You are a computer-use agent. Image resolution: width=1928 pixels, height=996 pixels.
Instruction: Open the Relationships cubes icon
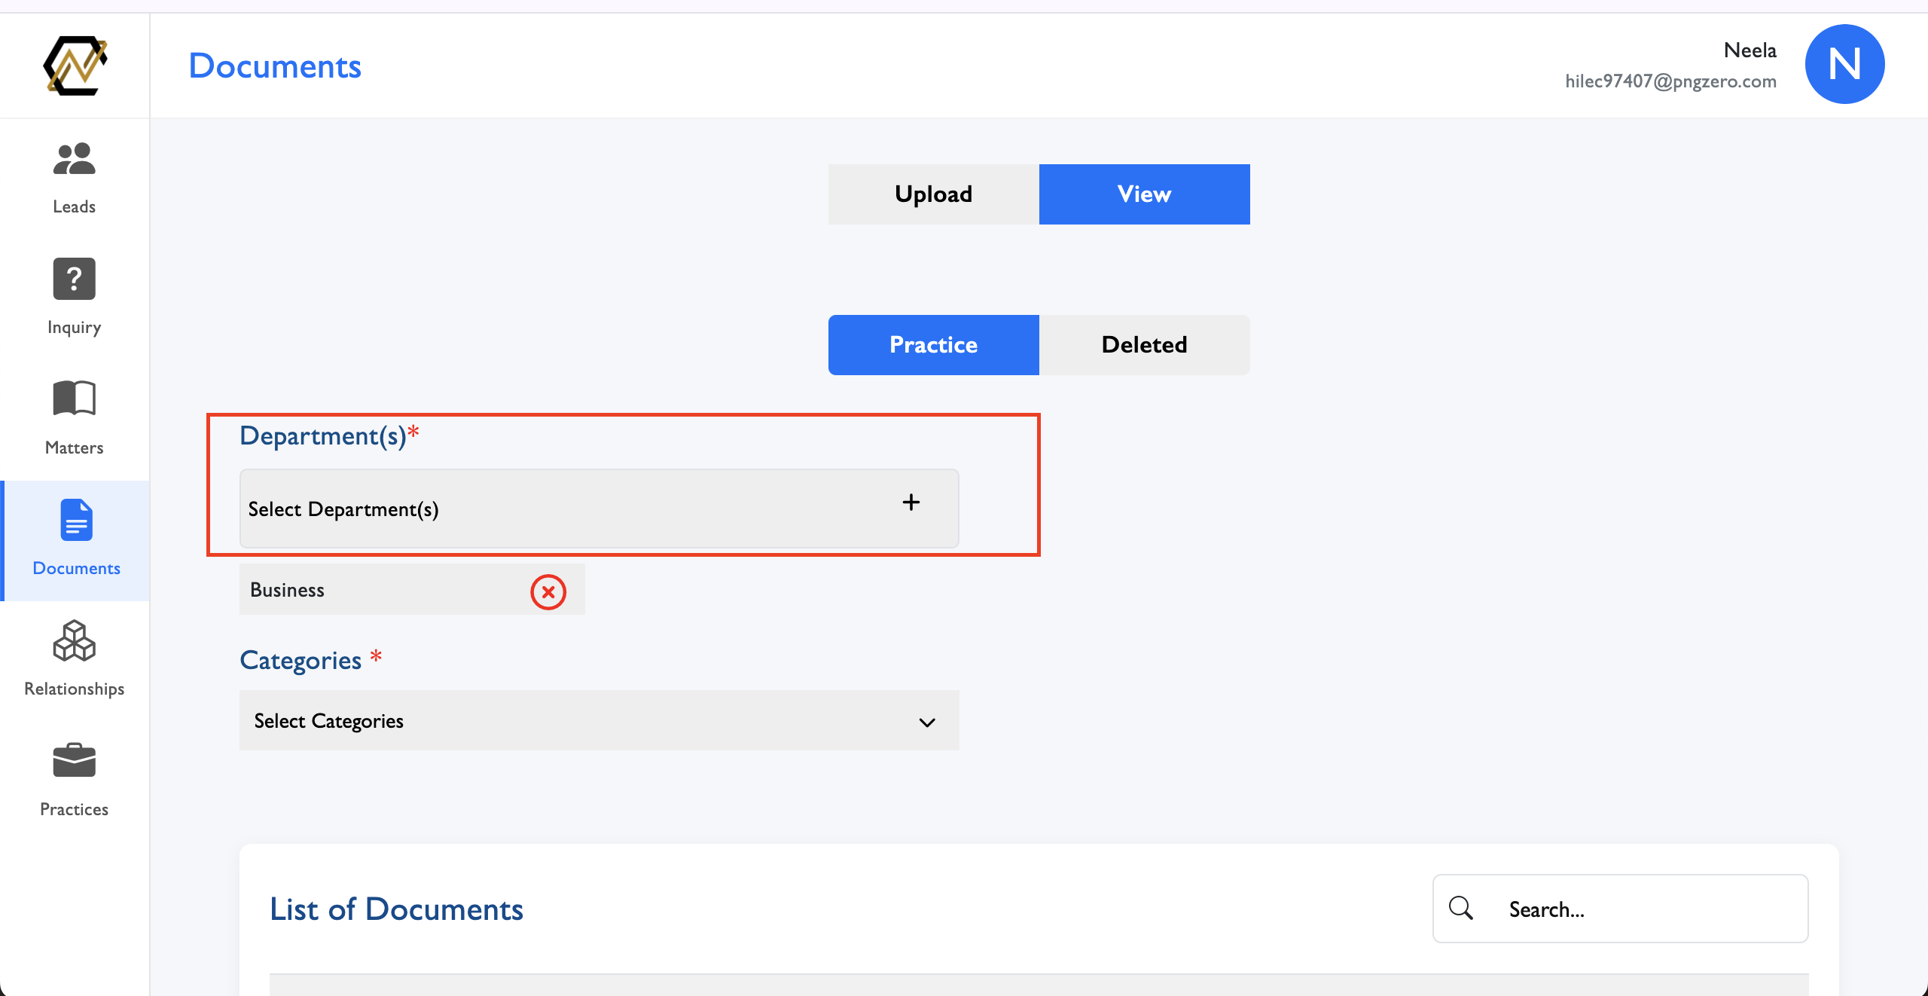pyautogui.click(x=73, y=641)
